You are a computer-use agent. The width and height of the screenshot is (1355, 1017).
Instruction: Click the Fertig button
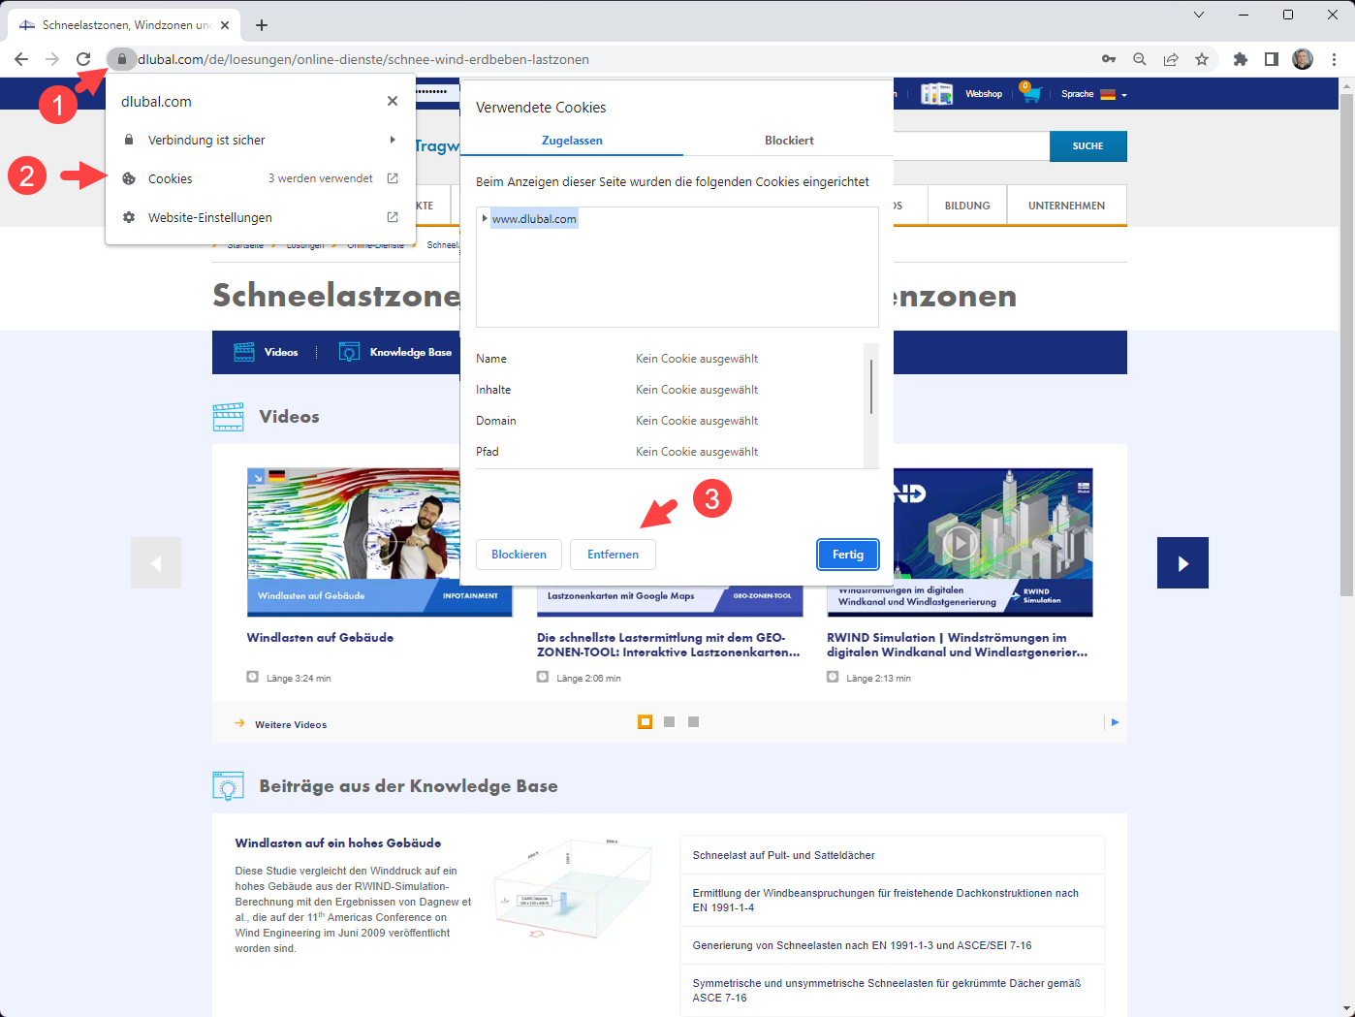point(847,554)
